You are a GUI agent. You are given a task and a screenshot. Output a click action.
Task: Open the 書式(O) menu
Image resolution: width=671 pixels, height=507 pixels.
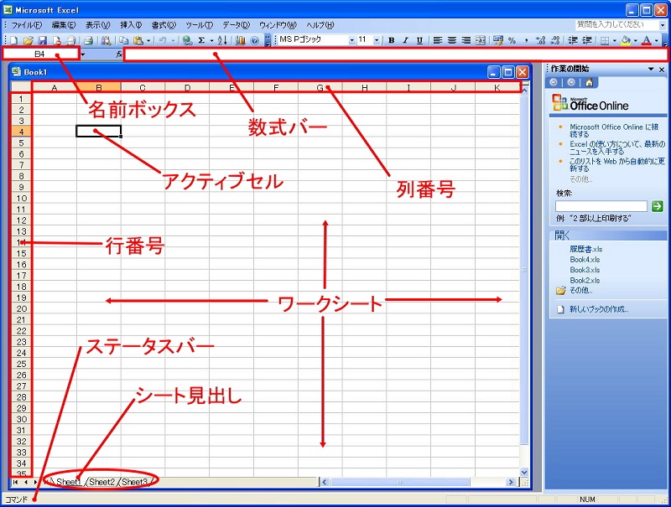164,25
